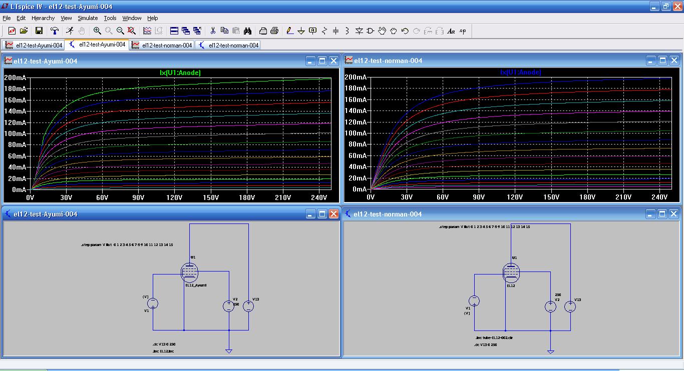The image size is (684, 371).
Task: Select the Text Aa tool
Action: click(451, 31)
